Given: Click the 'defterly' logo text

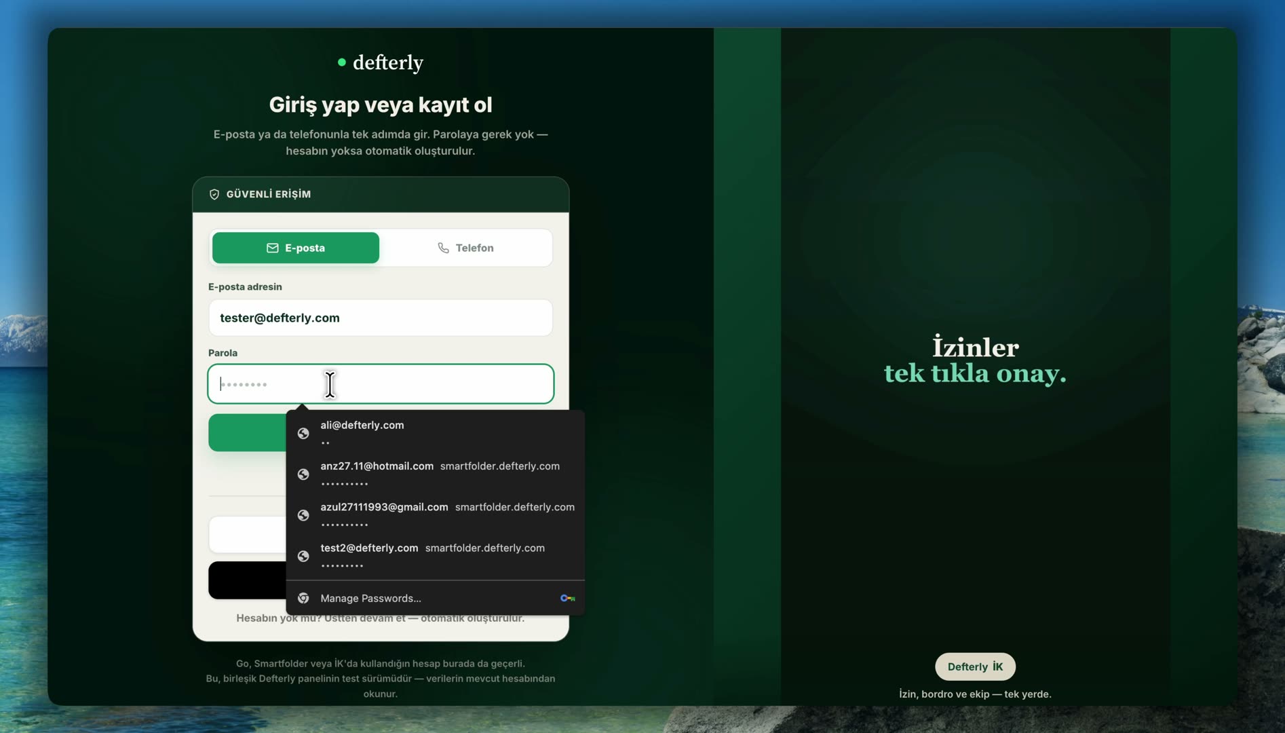Looking at the screenshot, I should [x=388, y=62].
